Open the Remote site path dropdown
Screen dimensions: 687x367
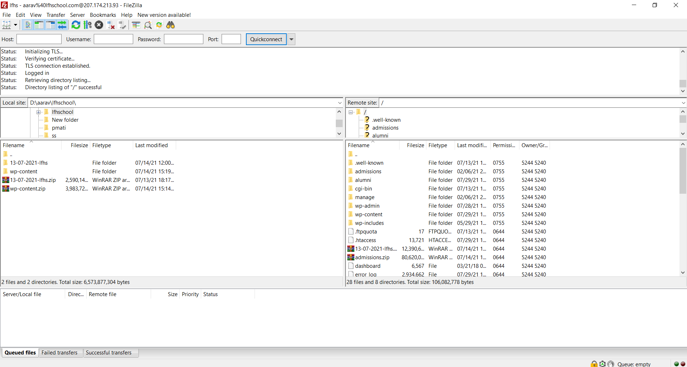coord(683,103)
